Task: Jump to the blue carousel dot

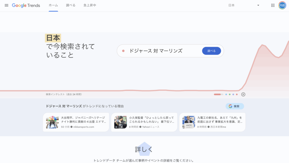Action: click(226, 94)
